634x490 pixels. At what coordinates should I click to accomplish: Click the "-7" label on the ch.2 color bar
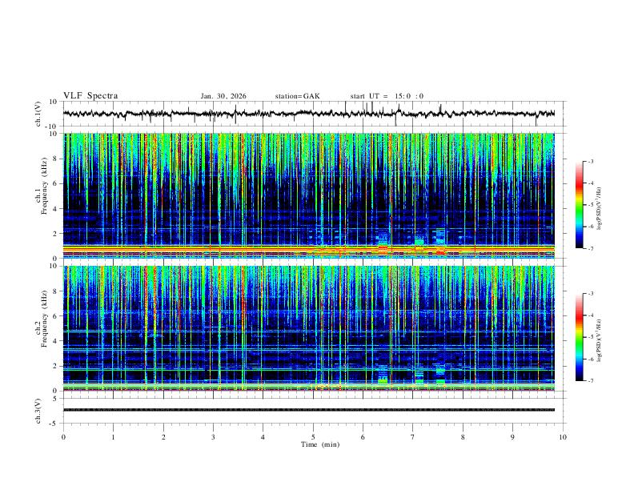[x=590, y=380]
